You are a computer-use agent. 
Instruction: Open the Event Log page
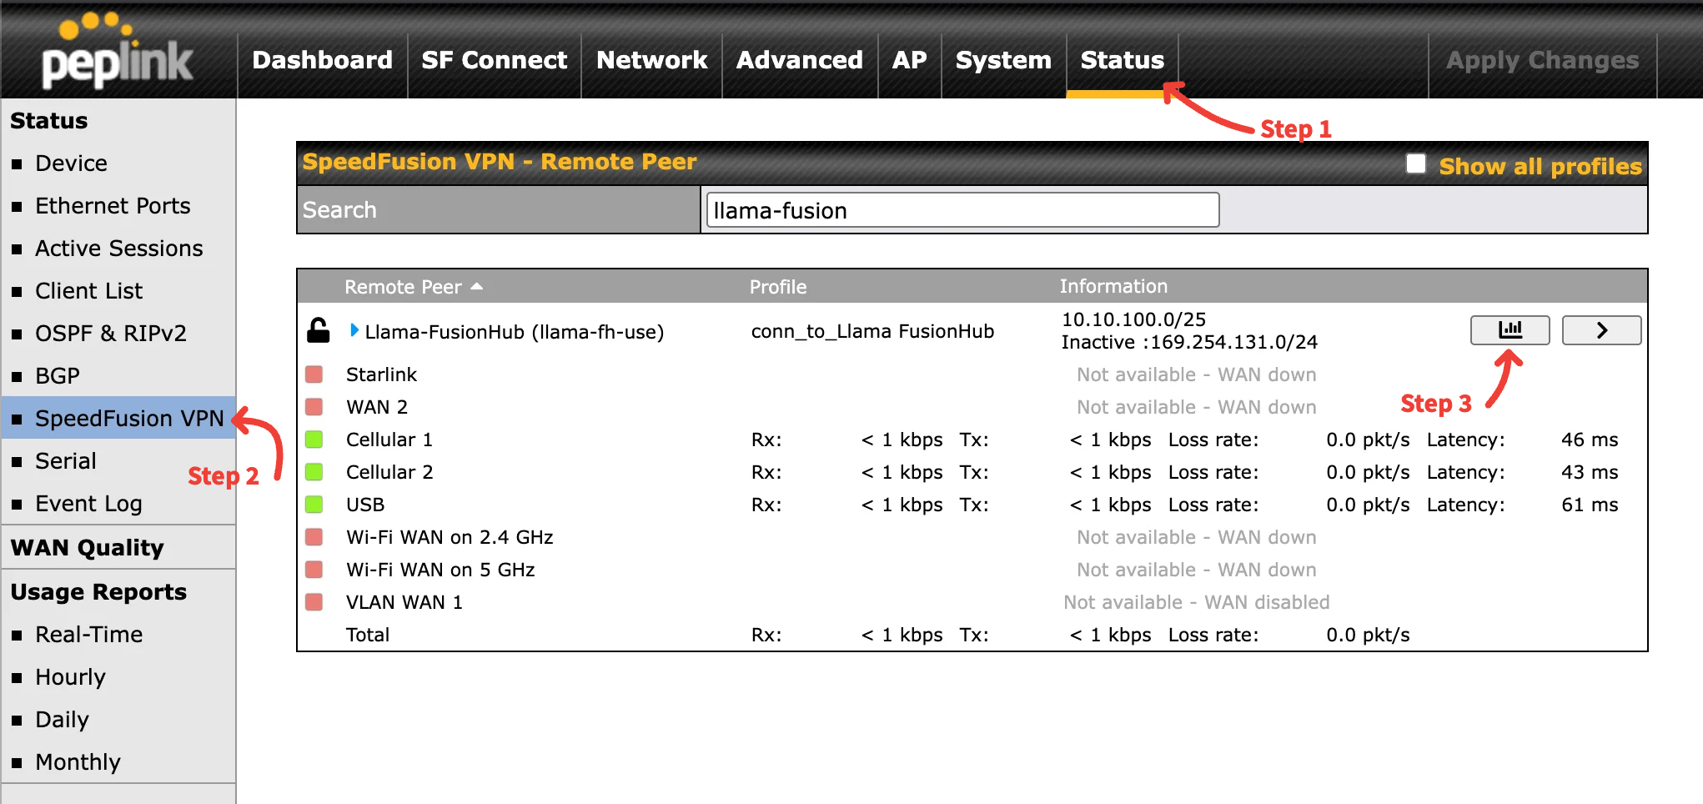[x=88, y=504]
